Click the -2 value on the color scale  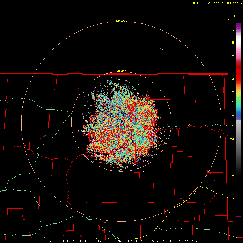click(x=232, y=139)
